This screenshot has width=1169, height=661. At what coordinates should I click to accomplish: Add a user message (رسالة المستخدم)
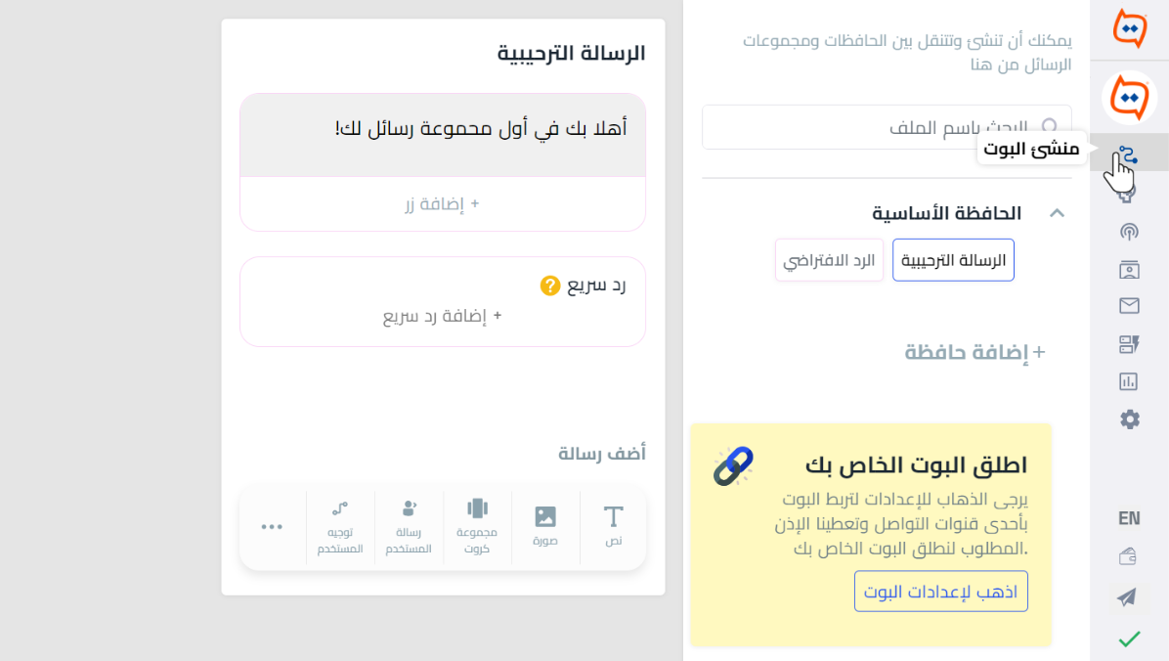click(409, 527)
